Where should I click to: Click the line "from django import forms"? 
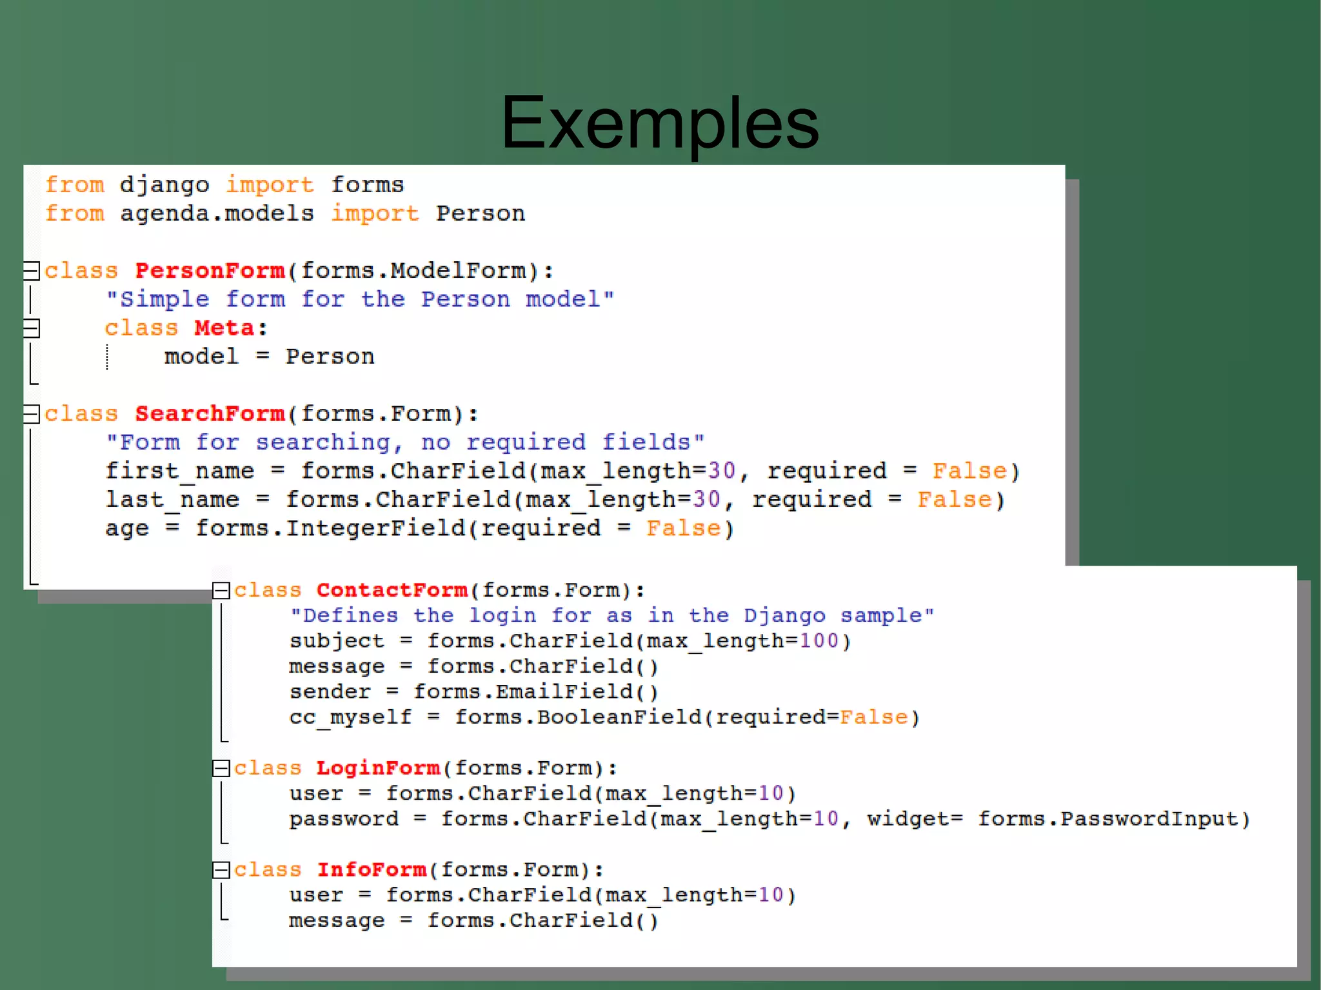[224, 185]
